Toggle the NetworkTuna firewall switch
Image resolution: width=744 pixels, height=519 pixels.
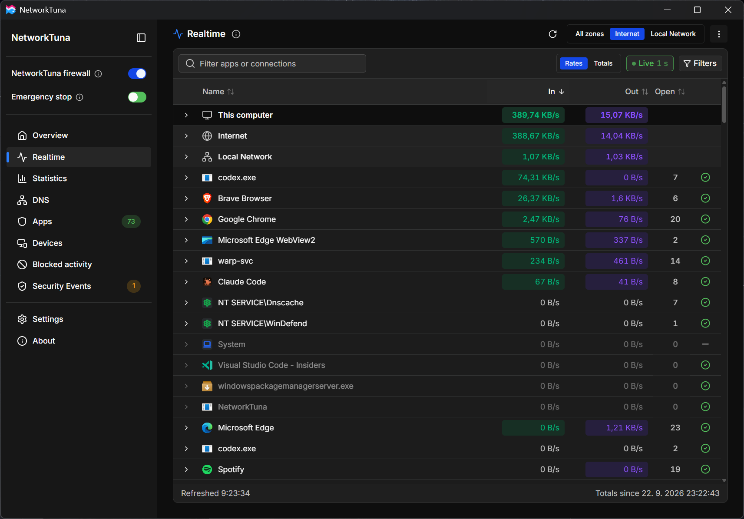point(137,74)
